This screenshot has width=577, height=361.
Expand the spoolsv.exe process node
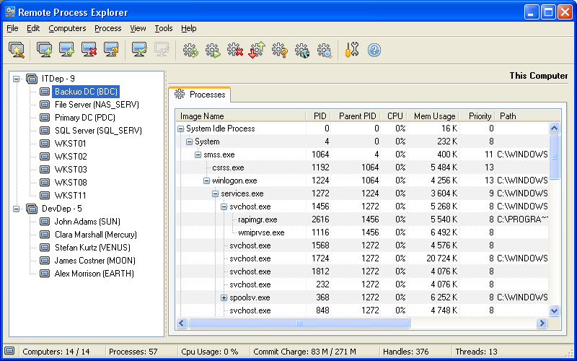click(224, 297)
